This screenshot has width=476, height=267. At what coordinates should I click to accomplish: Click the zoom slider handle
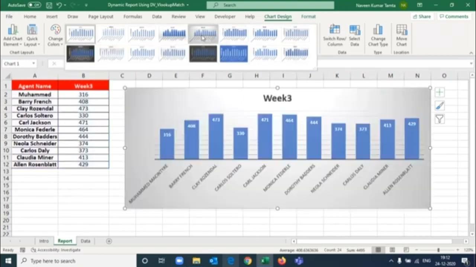click(438, 250)
